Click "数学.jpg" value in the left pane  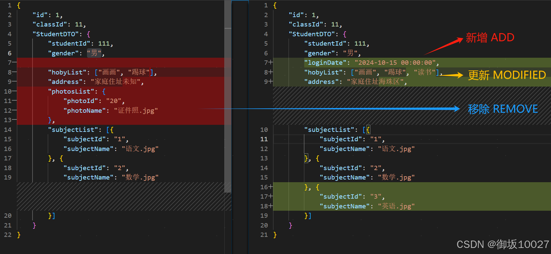coord(140,177)
